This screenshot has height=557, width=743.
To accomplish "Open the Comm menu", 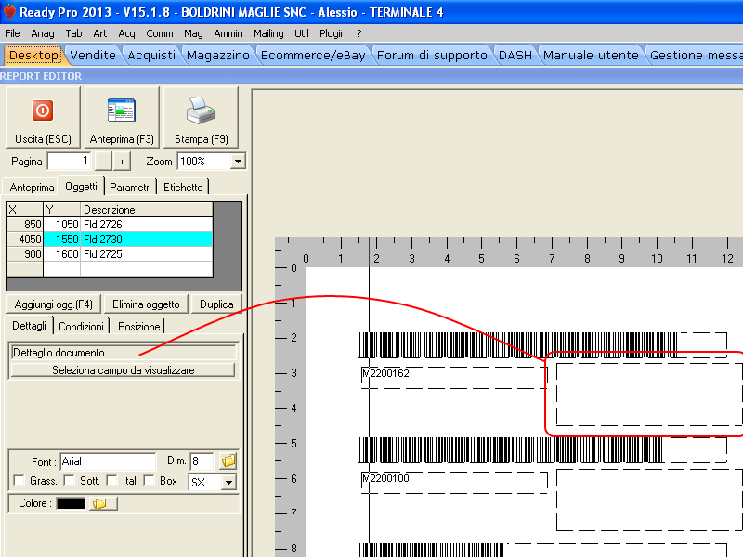I will click(x=160, y=33).
